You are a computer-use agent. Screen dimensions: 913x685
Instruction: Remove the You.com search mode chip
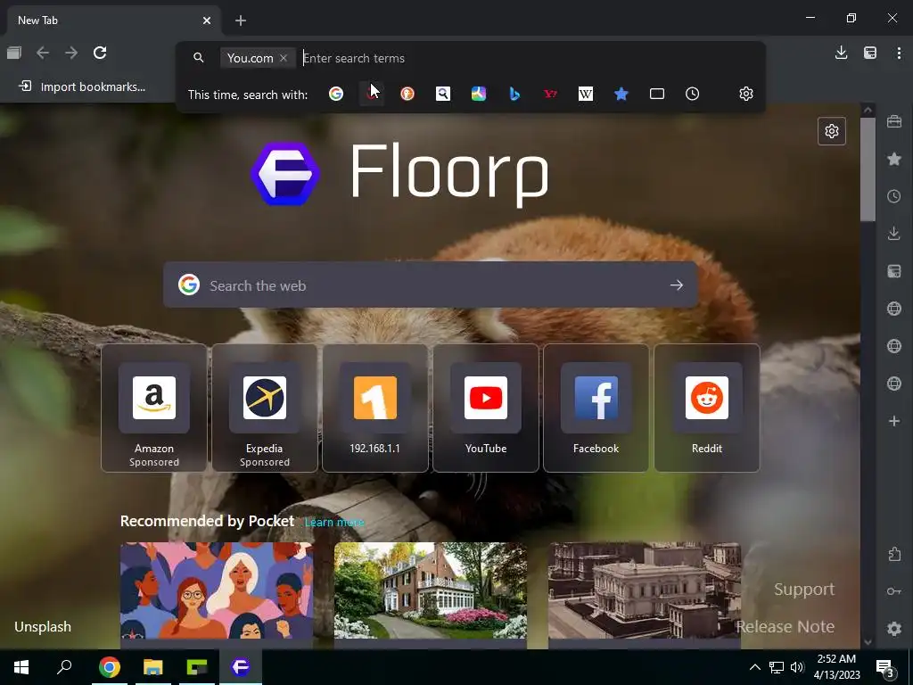tap(283, 58)
